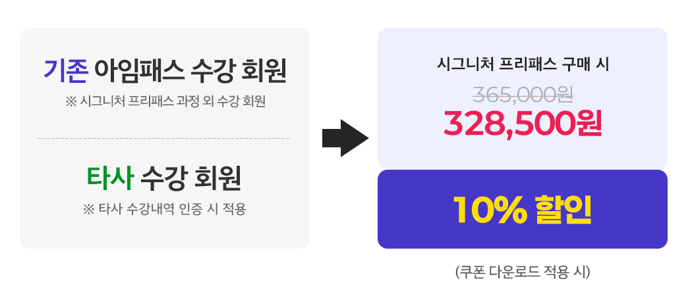Click the 수강 회원 words beside 타사
The width and height of the screenshot is (692, 296).
point(190,179)
